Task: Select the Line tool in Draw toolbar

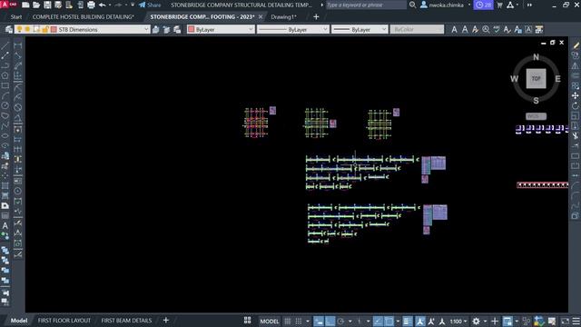Action: 5,45
